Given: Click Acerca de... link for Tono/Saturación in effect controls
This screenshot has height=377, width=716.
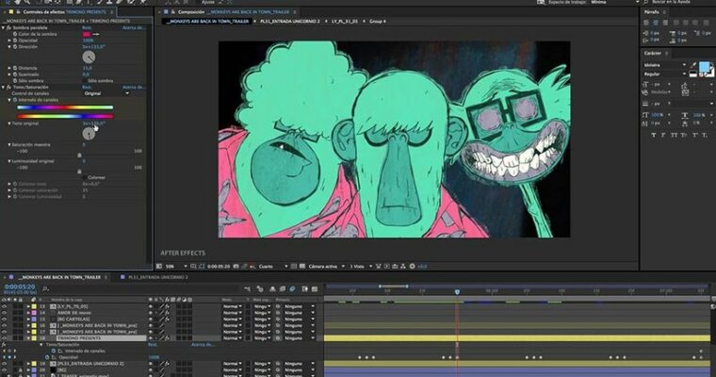Looking at the screenshot, I should 134,87.
